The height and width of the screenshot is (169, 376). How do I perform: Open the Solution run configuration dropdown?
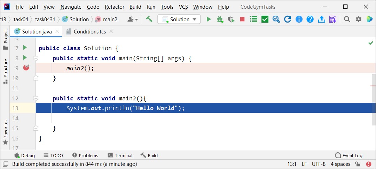[179, 19]
